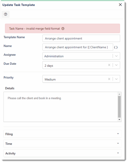128x163 pixels.
Task: Open the Due Date dropdown arrow
Action: pos(117,65)
